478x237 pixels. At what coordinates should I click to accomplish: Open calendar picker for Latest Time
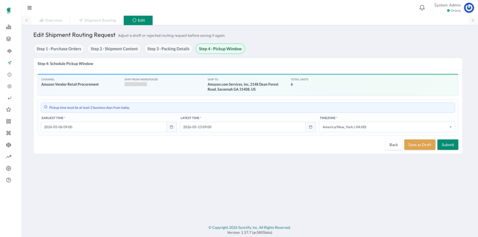(x=310, y=127)
